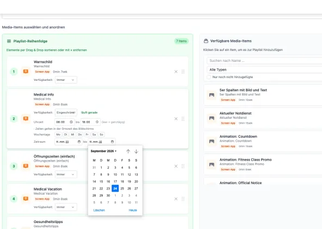This screenshot has width=322, height=229.
Task: Pick September 30 in the calendar
Action: (x=108, y=195)
